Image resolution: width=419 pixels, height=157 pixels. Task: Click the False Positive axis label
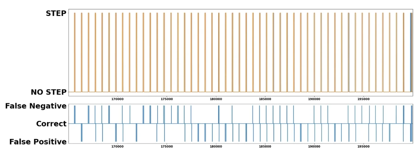[x=38, y=142]
